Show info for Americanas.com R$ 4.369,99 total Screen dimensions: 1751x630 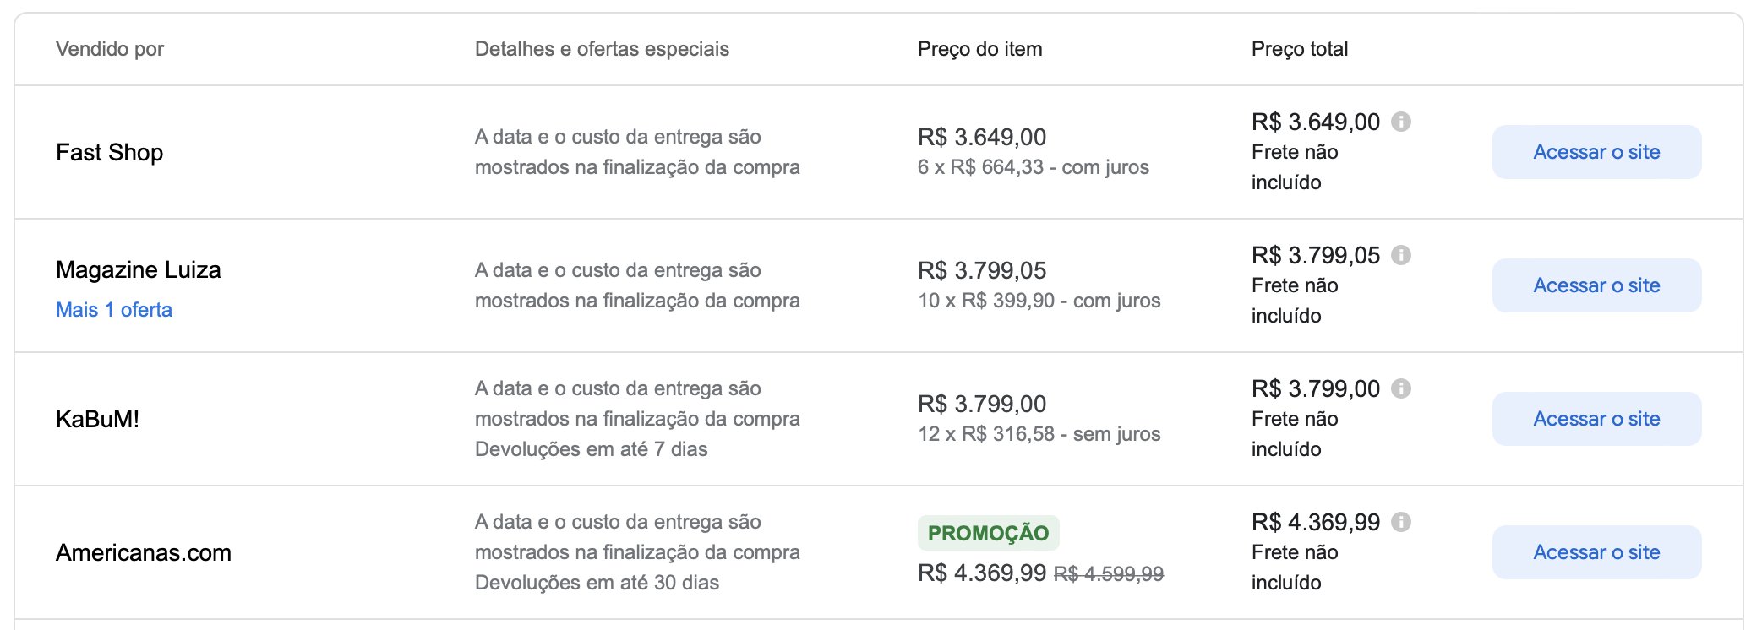pos(1401,522)
